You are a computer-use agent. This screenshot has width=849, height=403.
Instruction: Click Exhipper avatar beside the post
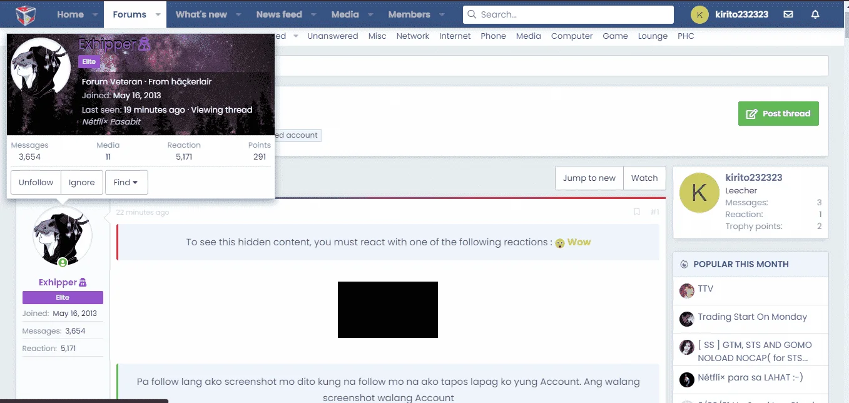pos(63,237)
